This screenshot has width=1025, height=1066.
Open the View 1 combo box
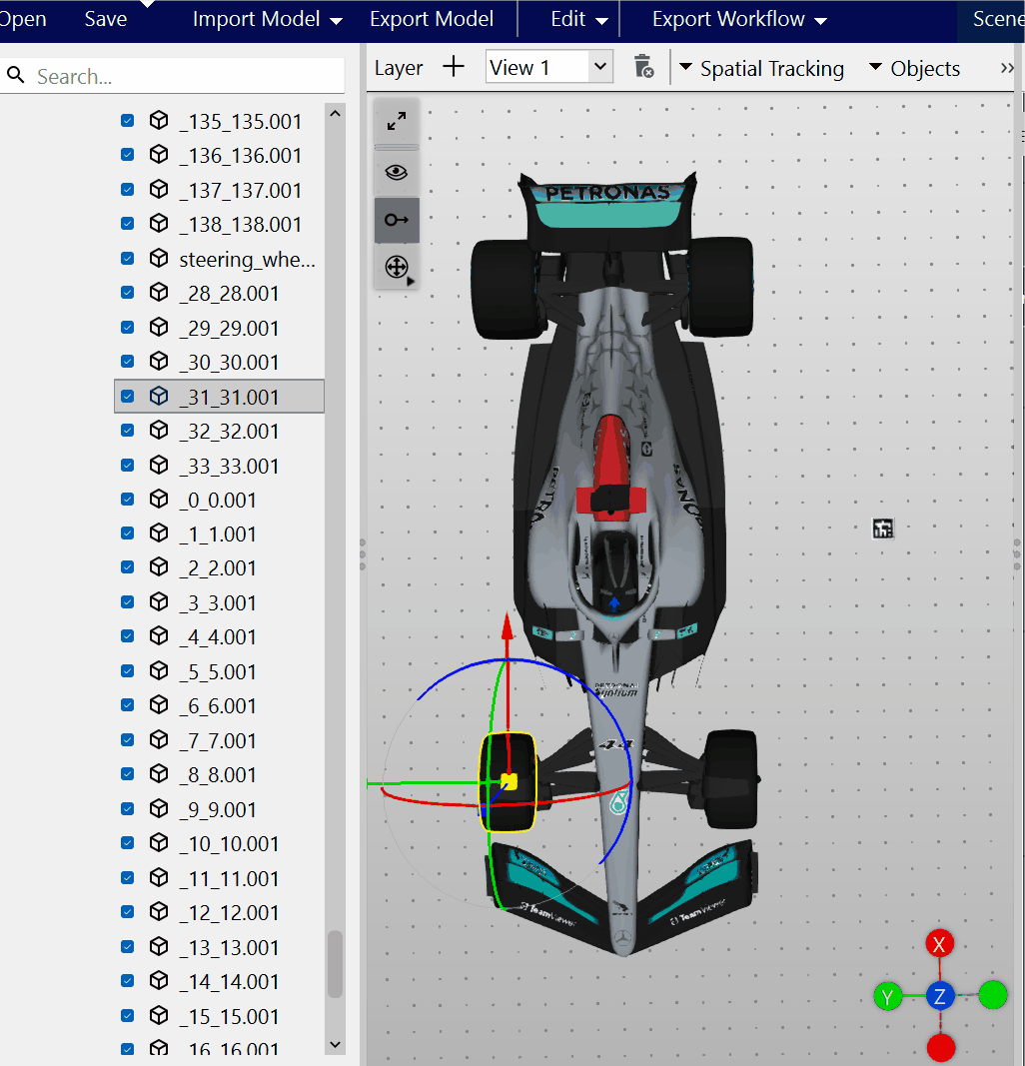[549, 67]
